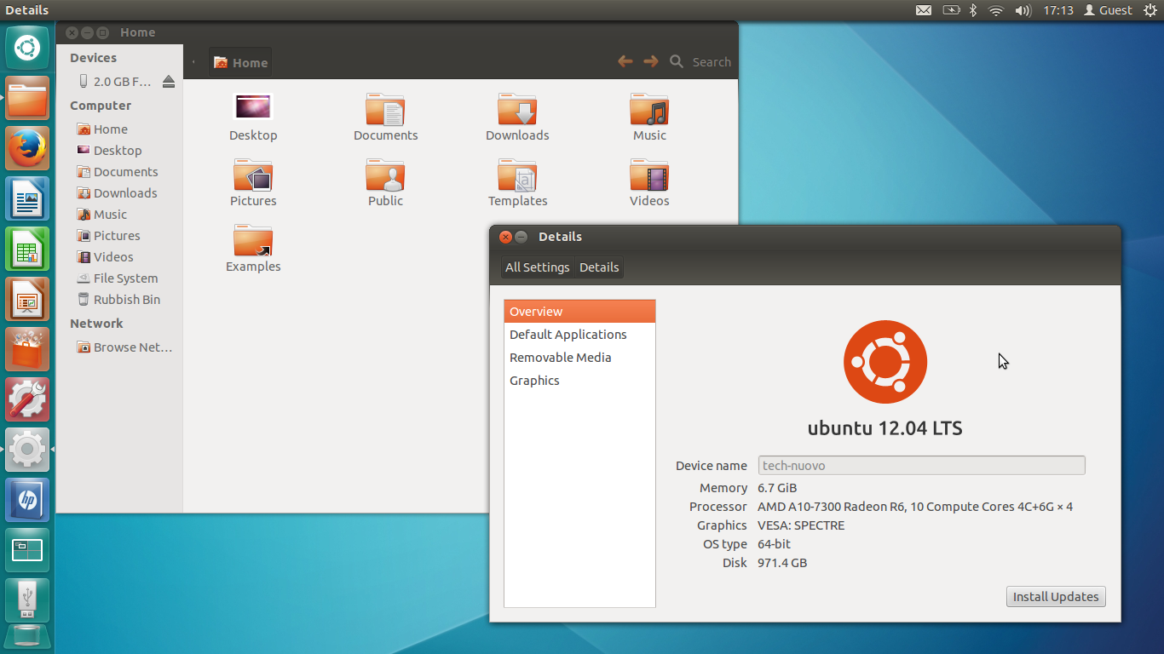Select Graphics in Details sidebar
Viewport: 1164px width, 654px height.
[579, 381]
